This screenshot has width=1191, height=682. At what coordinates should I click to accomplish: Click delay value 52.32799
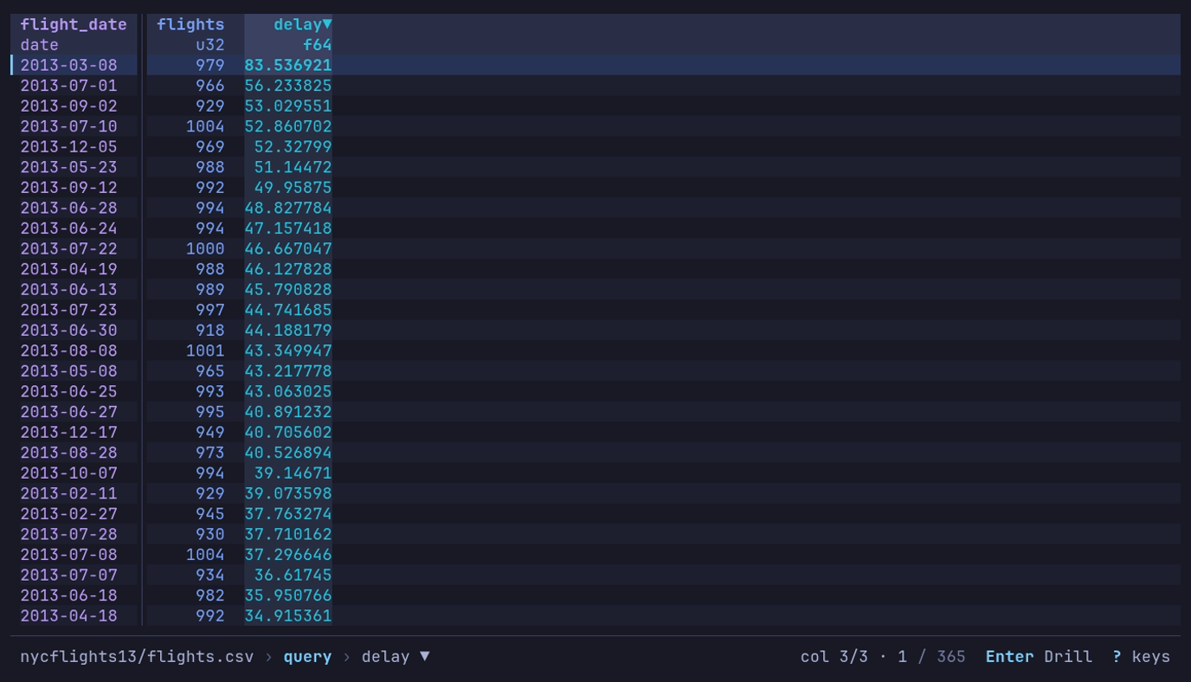point(293,146)
